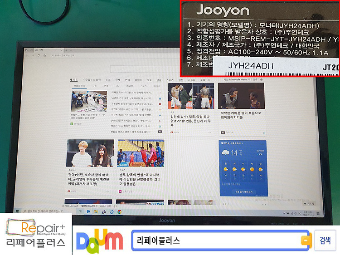Open the 개인정보처리방침 footer link
Screen dimensions: 340x255
click(89, 206)
